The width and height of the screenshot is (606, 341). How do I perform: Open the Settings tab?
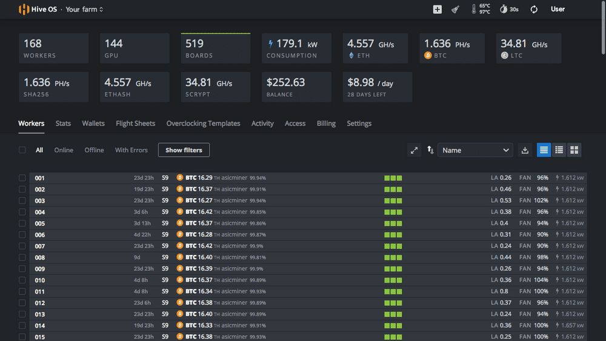click(x=359, y=124)
